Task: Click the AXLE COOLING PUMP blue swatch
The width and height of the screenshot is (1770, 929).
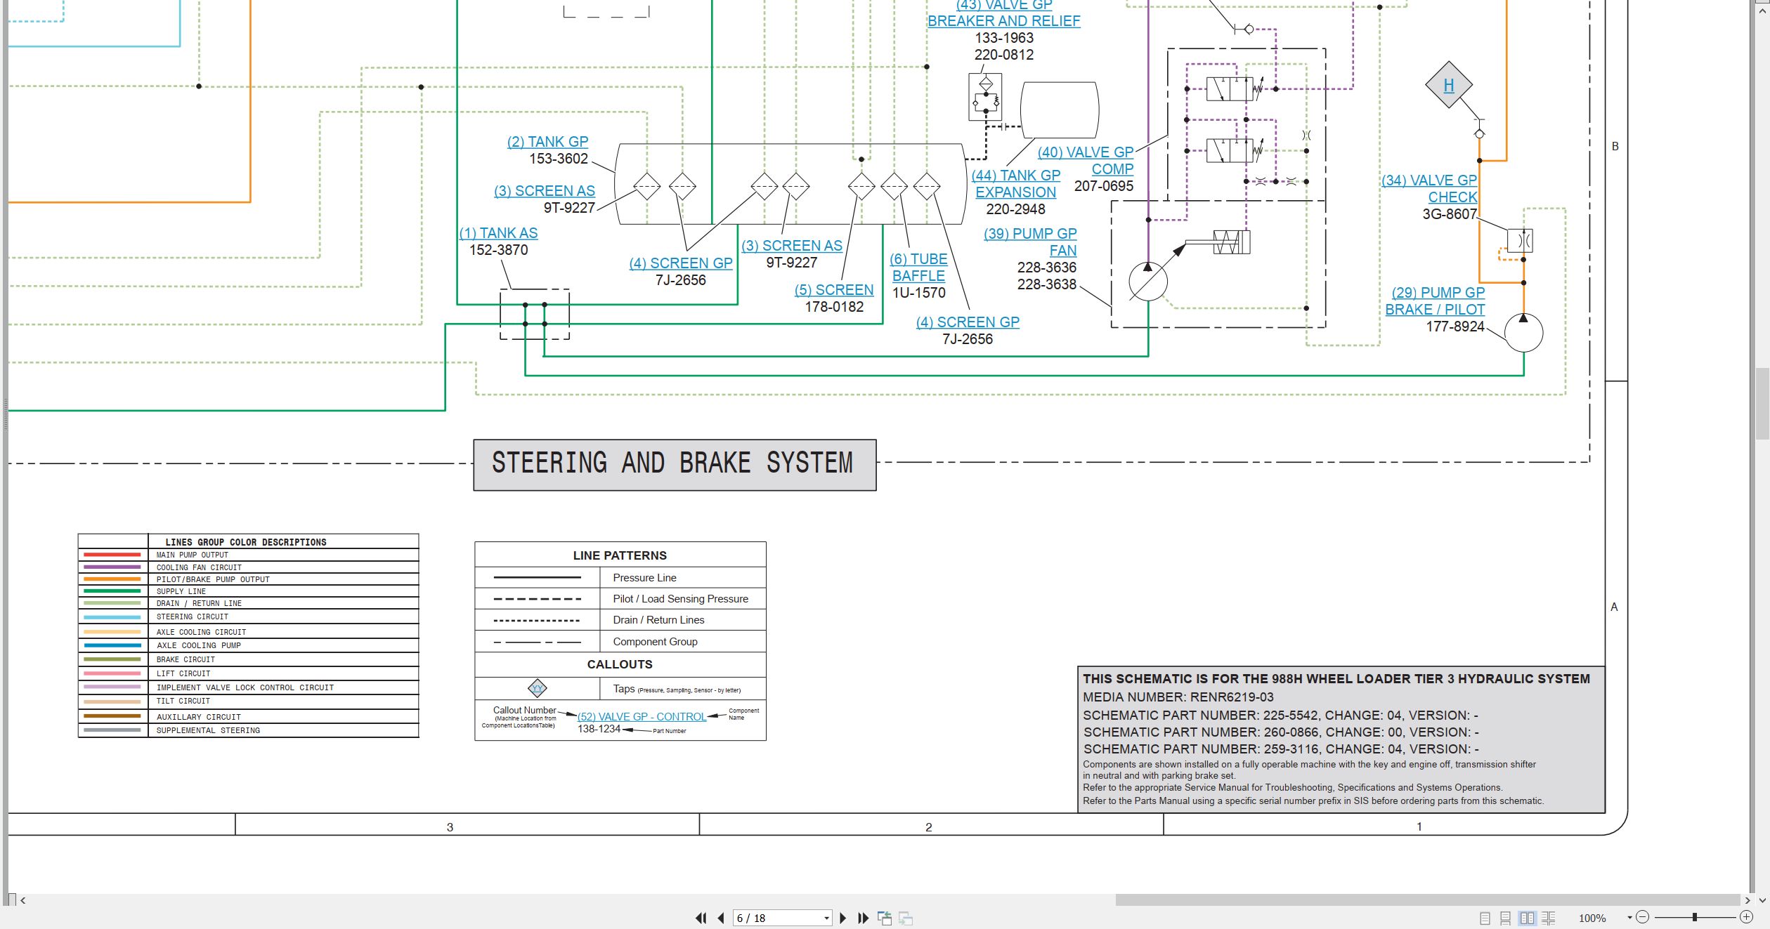Action: (112, 645)
